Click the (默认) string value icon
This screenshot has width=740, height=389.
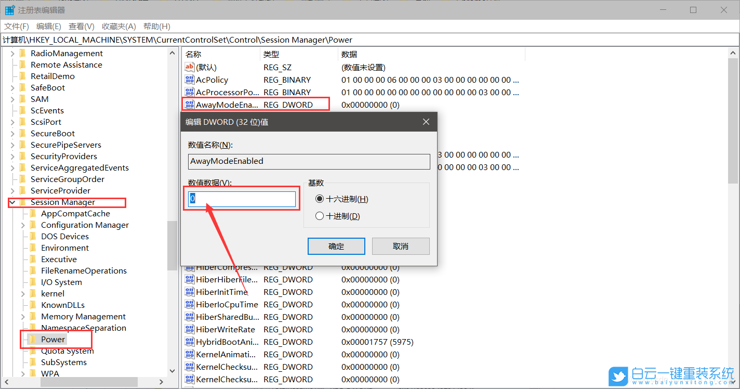click(x=189, y=67)
